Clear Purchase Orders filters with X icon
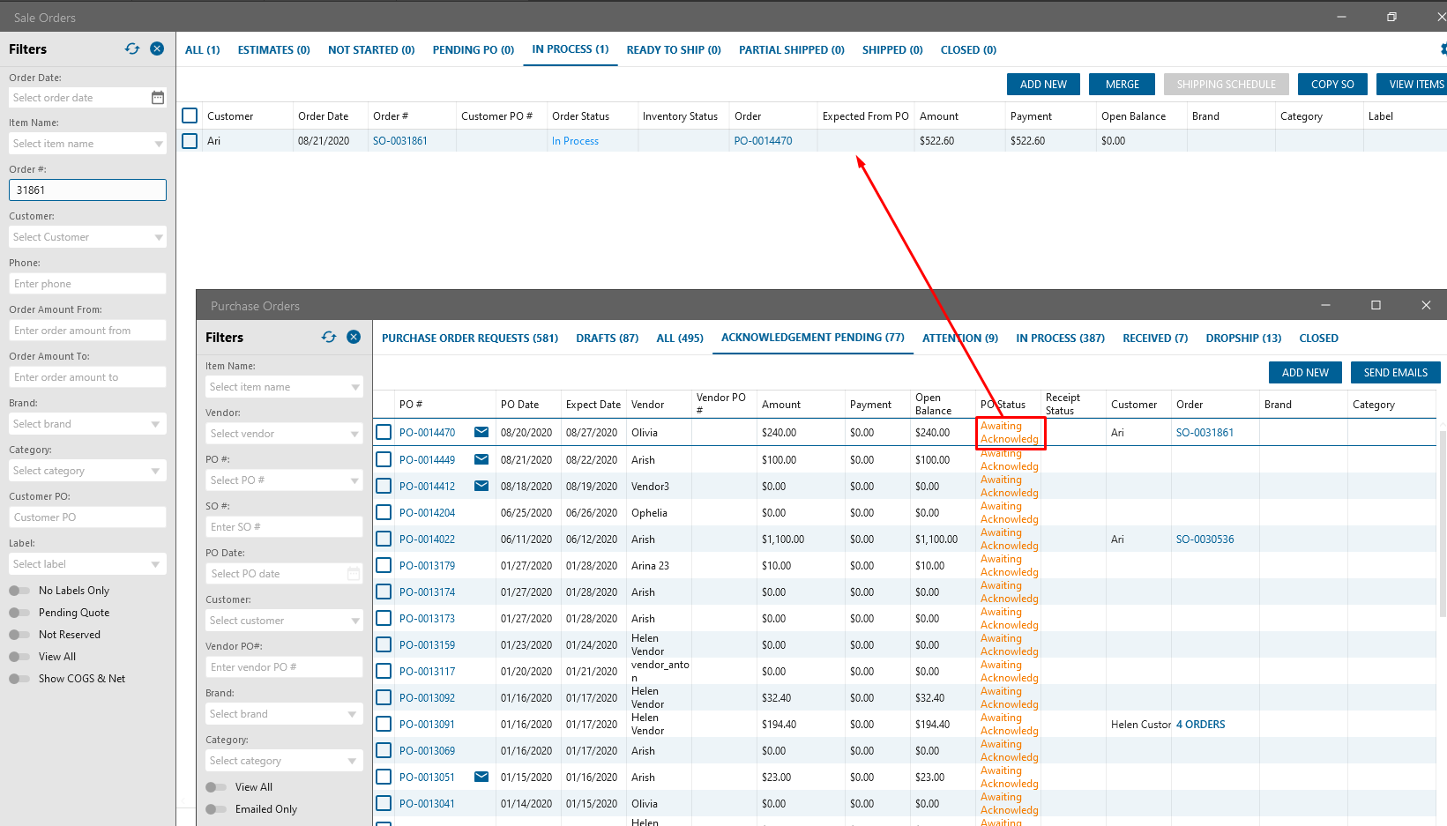The width and height of the screenshot is (1447, 826). pos(354,338)
